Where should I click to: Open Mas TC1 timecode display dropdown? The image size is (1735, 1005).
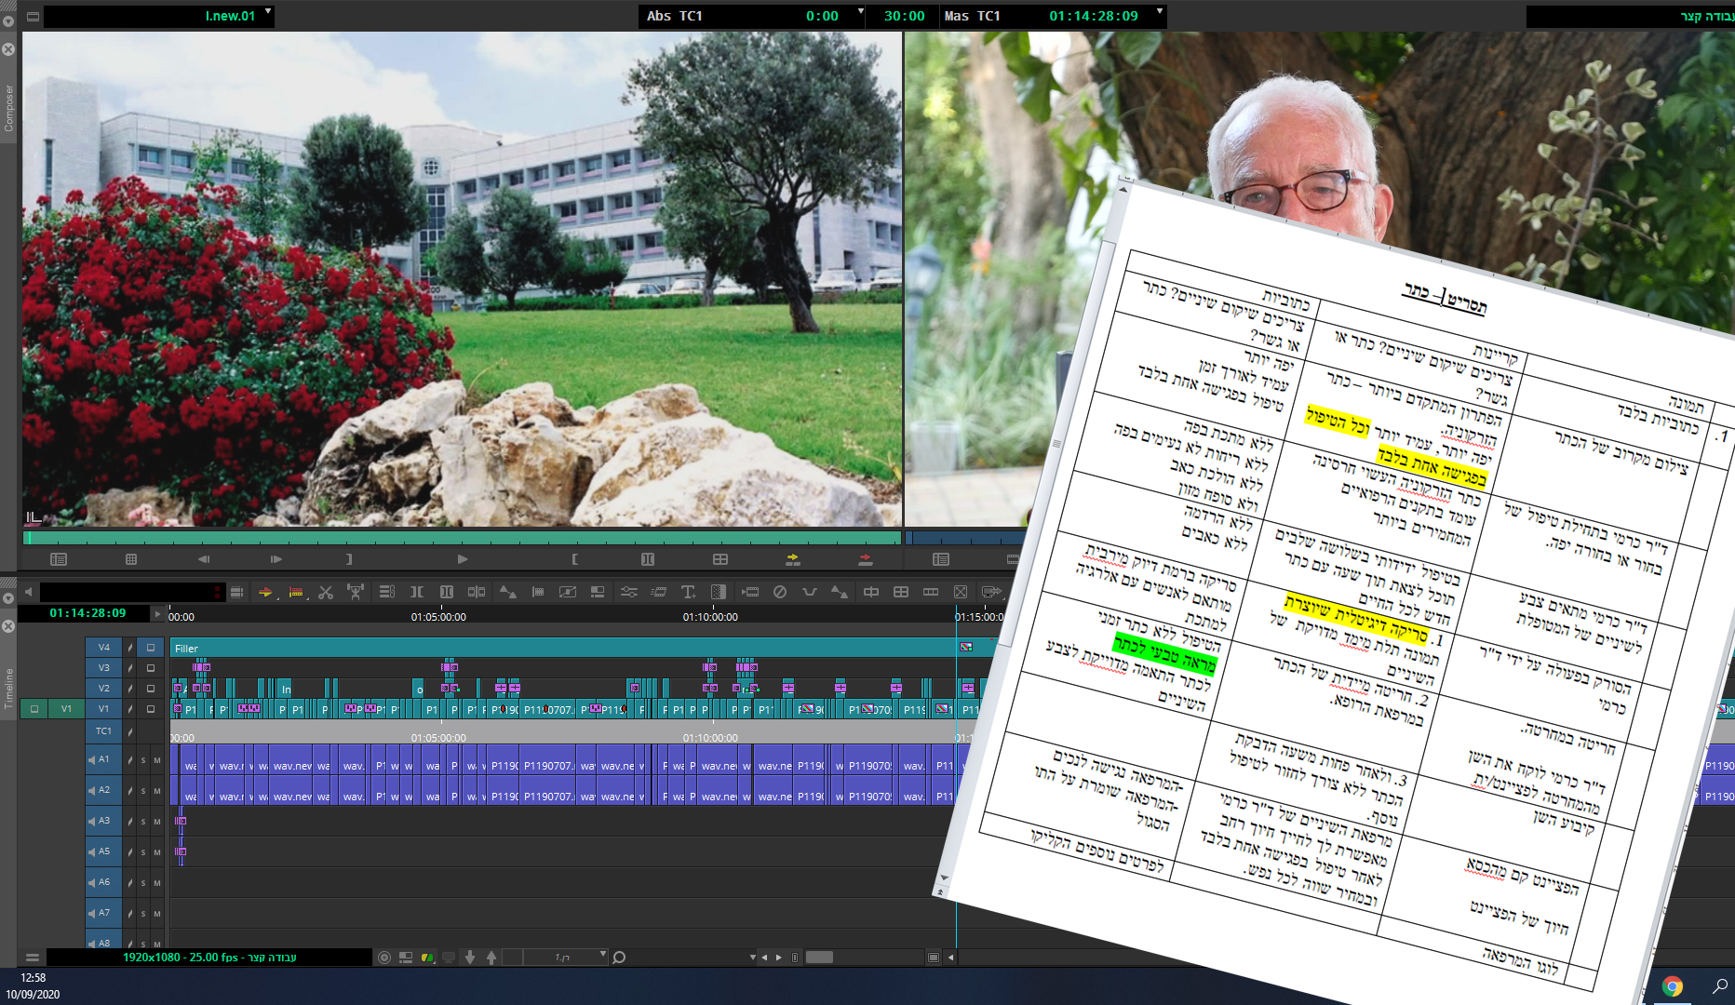point(1160,12)
